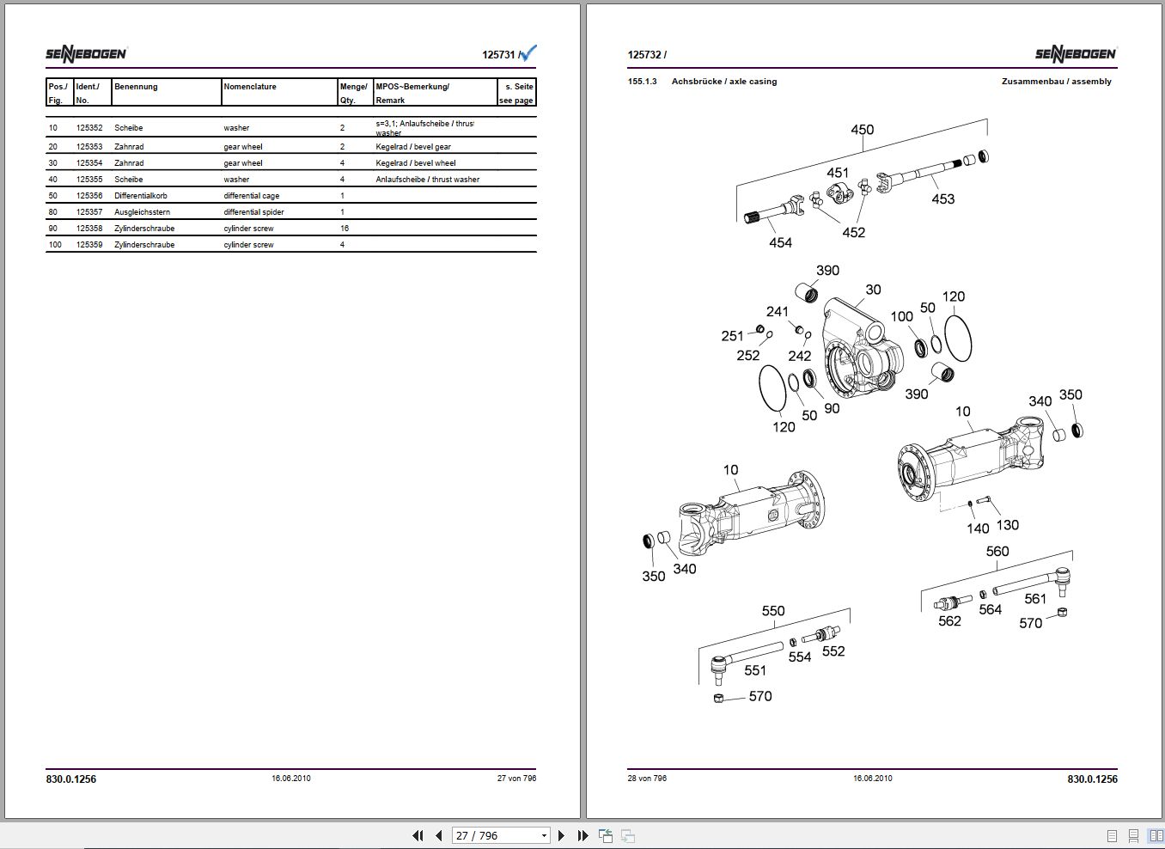Switch to continuous scrolling page view
This screenshot has height=849, width=1165.
coord(1134,835)
